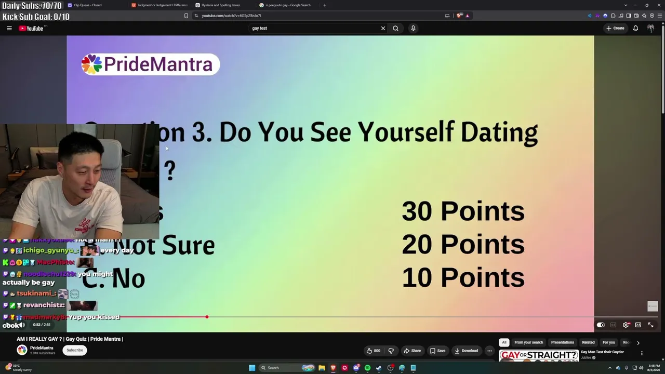Select the Presentations filter chip
Image resolution: width=665 pixels, height=374 pixels.
click(x=563, y=342)
